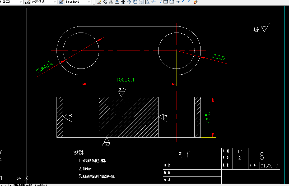The image size is (289, 186).
Task: Select the Extend tool
Action: coord(160,2)
